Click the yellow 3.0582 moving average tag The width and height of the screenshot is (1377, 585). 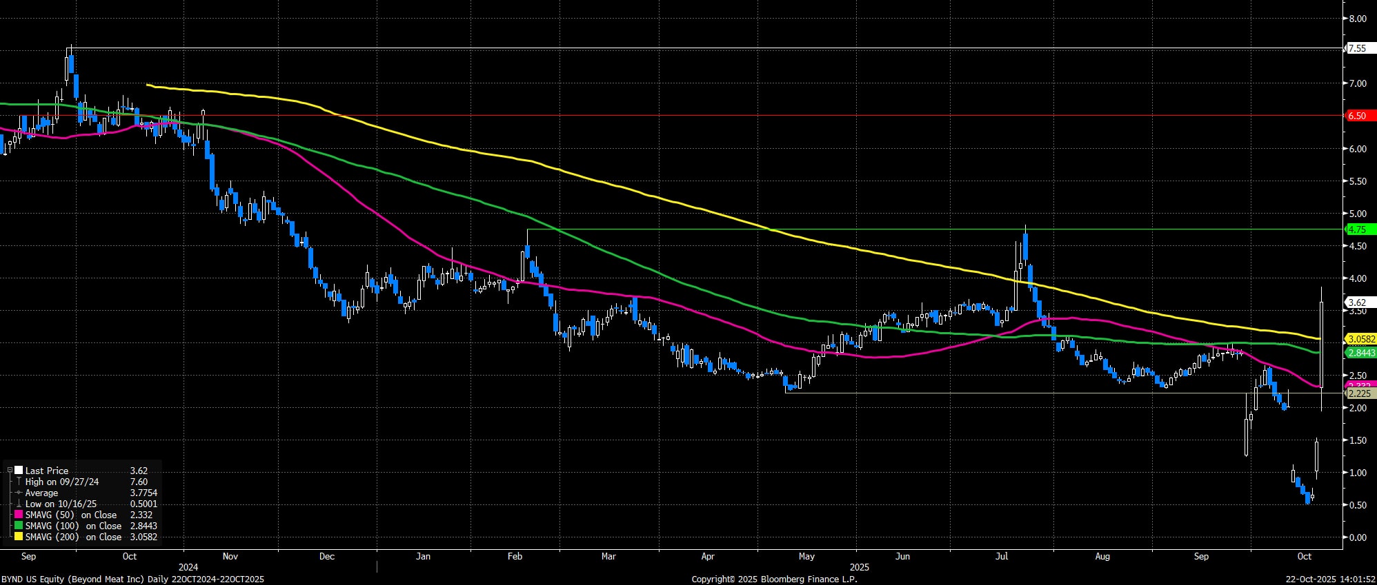pos(1360,339)
